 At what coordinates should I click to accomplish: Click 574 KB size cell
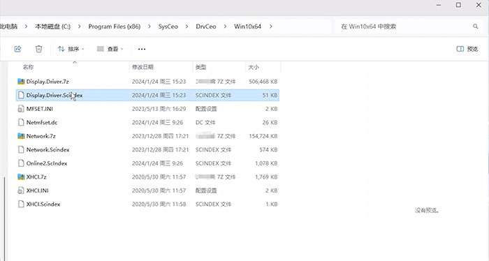[x=268, y=149]
